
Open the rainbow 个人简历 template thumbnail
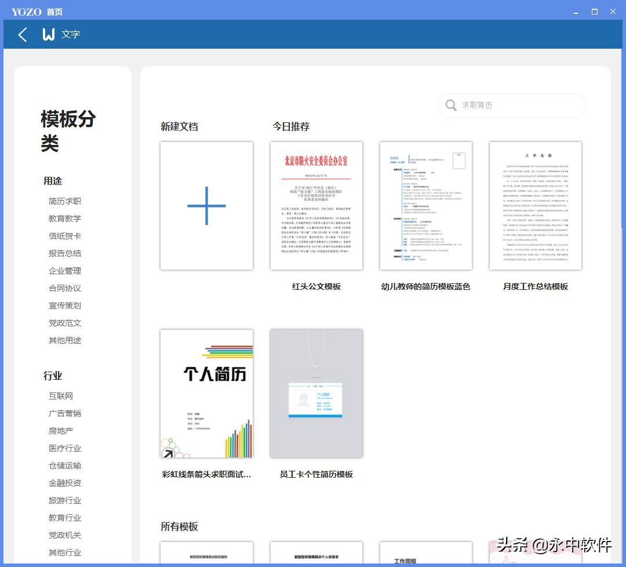[x=206, y=394]
